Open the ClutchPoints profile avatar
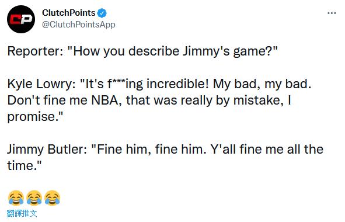345x222 pixels. tap(21, 19)
